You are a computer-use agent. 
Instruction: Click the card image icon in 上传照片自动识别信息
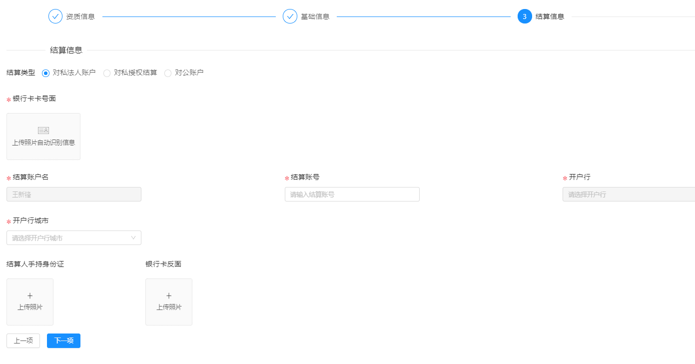point(43,130)
